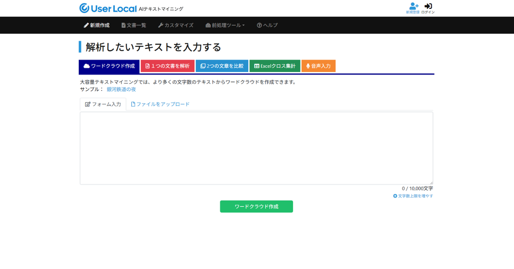Expand the 前処理ツール dropdown menu
The height and width of the screenshot is (269, 514).
(225, 25)
